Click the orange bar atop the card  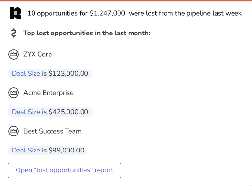pyautogui.click(x=126, y=0)
